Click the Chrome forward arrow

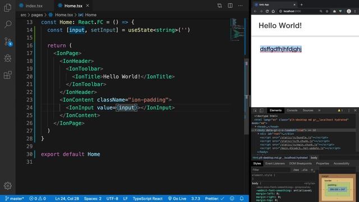(261, 11)
